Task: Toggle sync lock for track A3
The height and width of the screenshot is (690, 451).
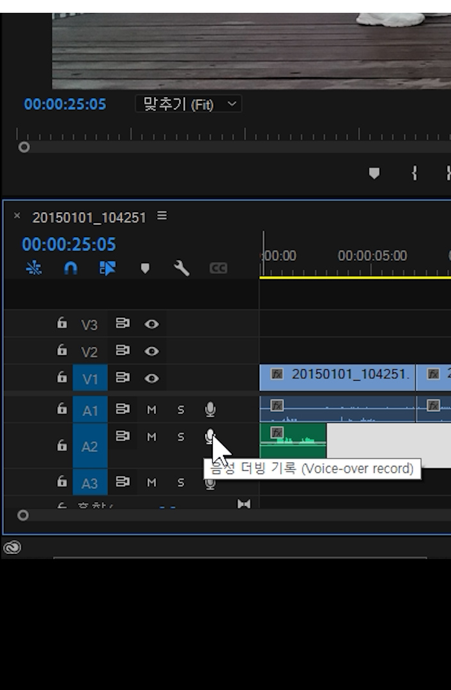Action: pos(123,482)
